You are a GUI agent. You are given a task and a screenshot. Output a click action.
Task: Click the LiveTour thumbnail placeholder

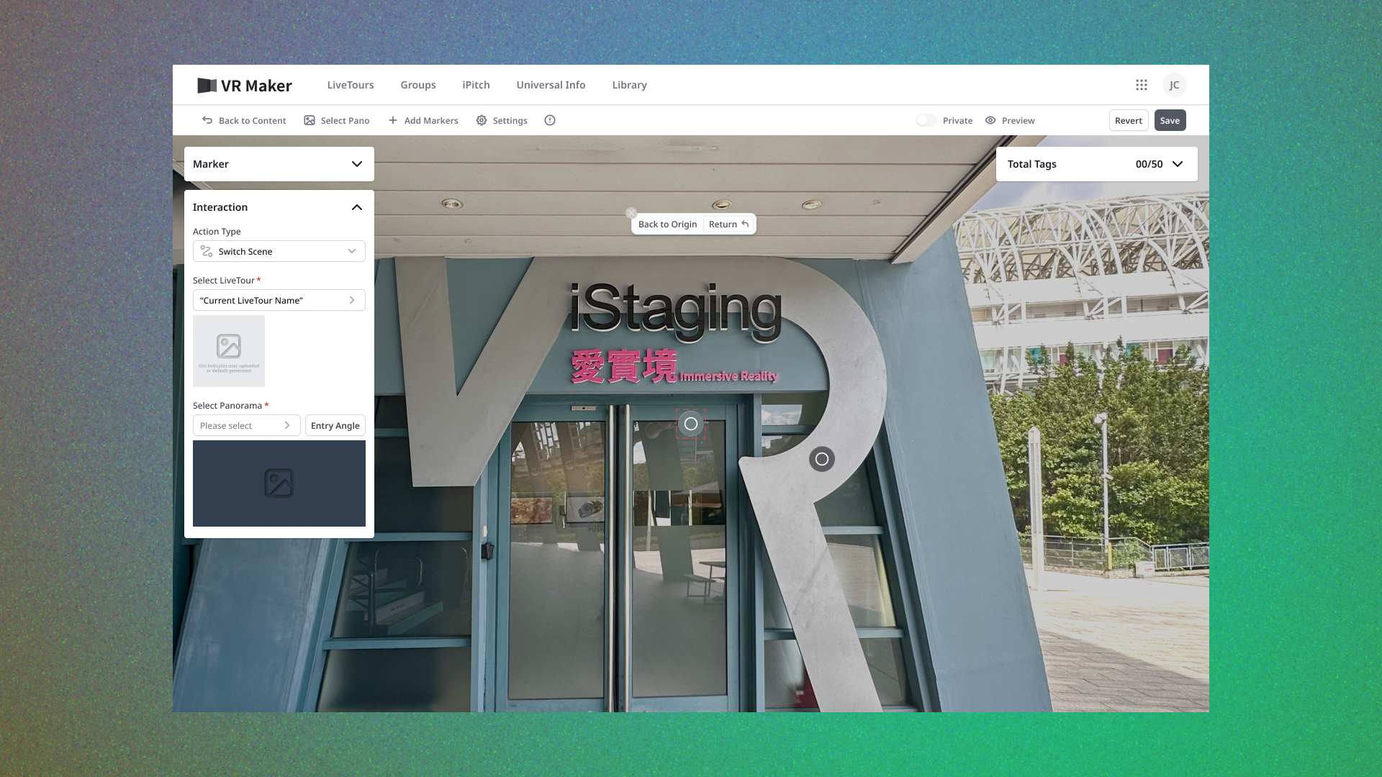click(229, 351)
